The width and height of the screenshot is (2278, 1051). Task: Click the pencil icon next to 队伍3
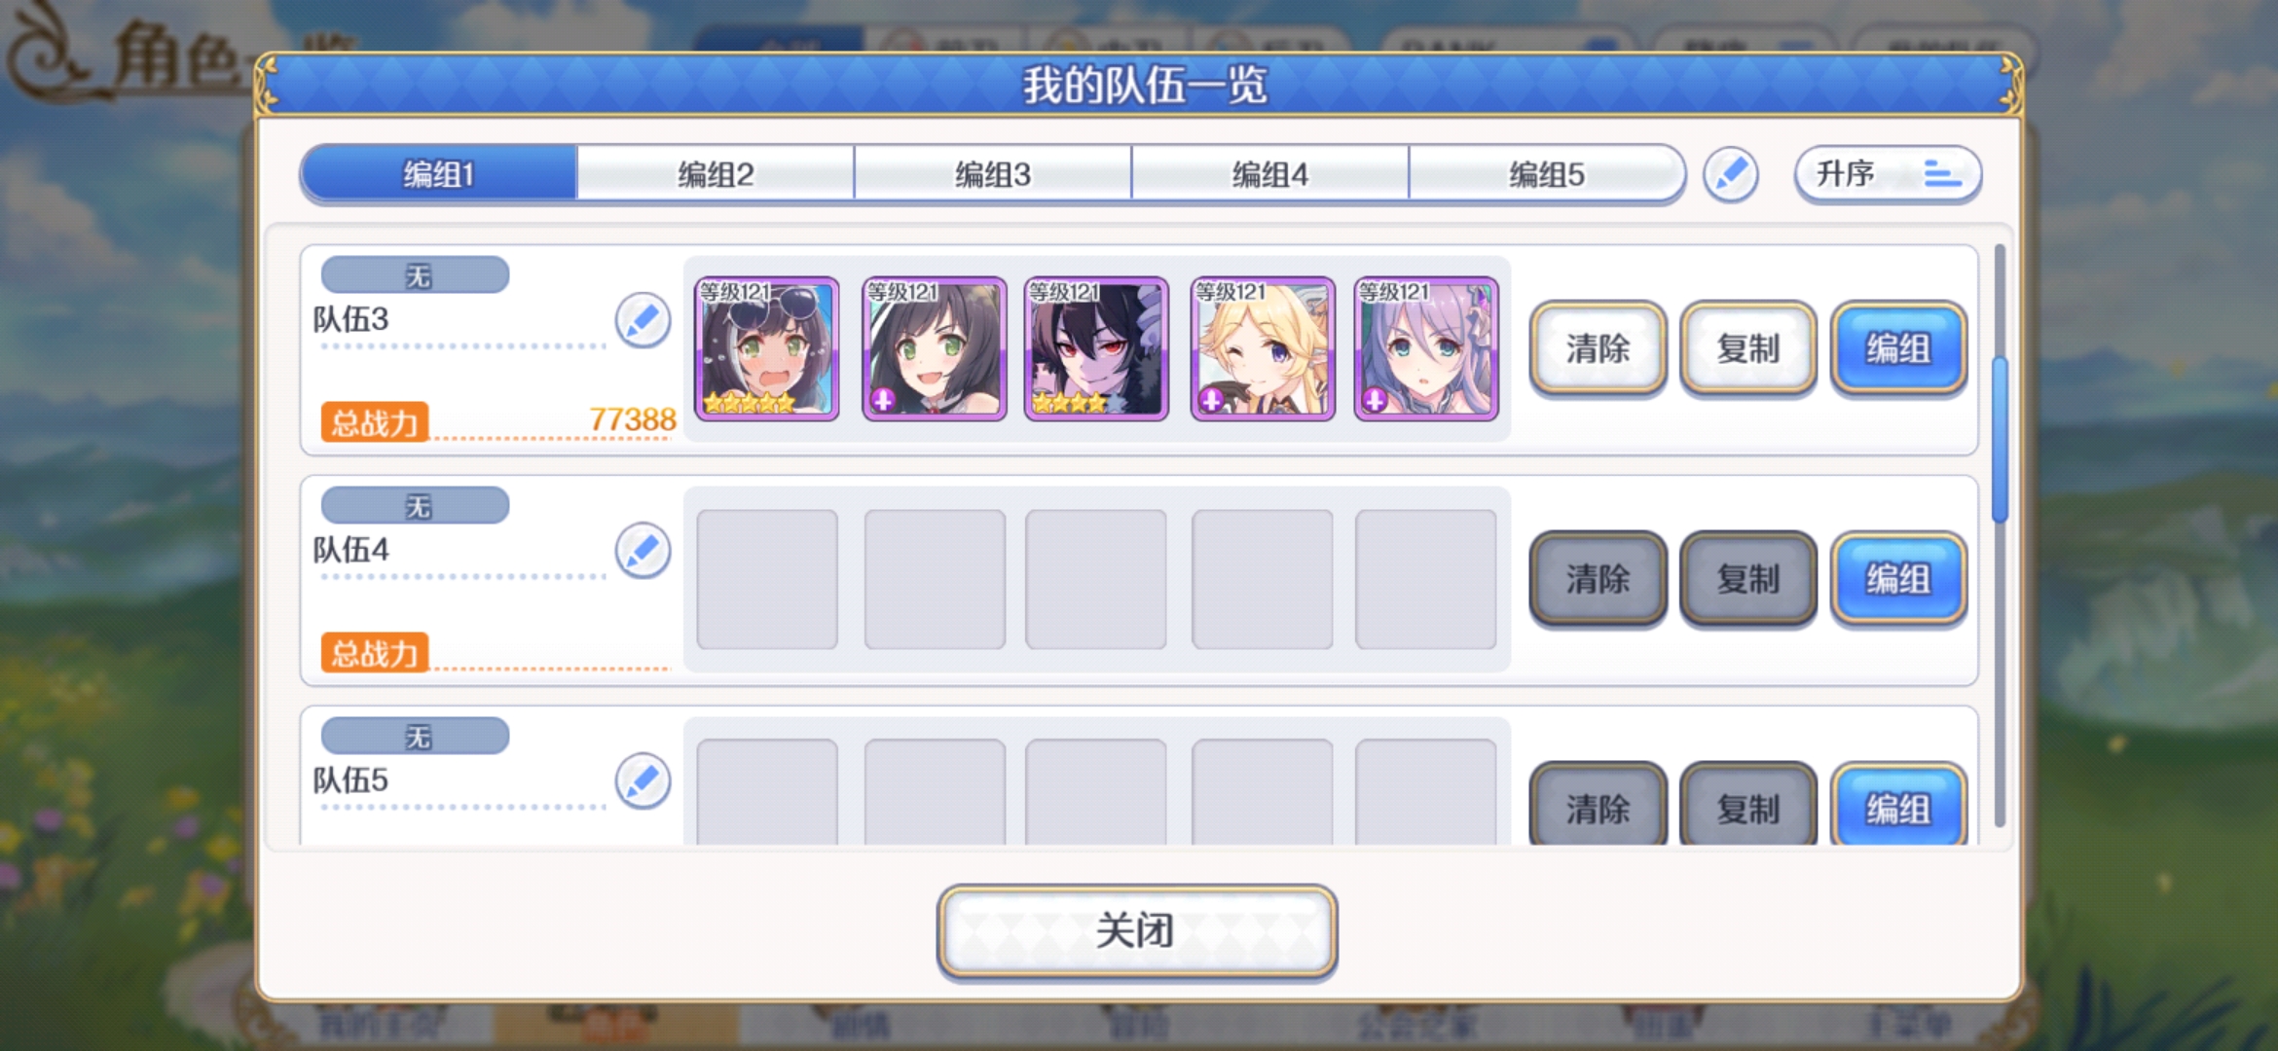click(x=643, y=320)
